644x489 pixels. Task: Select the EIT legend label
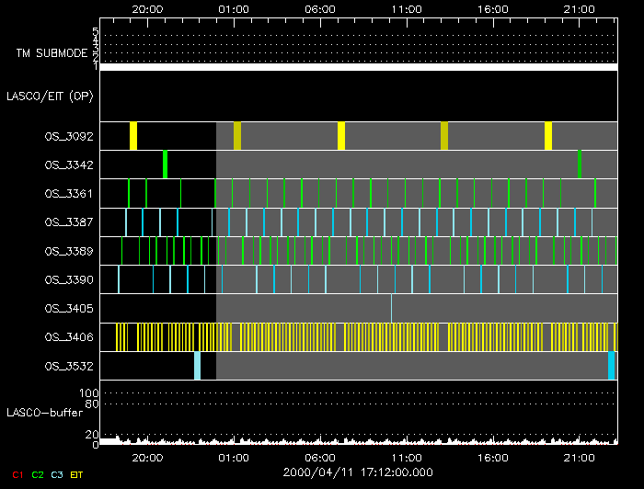[x=77, y=474]
